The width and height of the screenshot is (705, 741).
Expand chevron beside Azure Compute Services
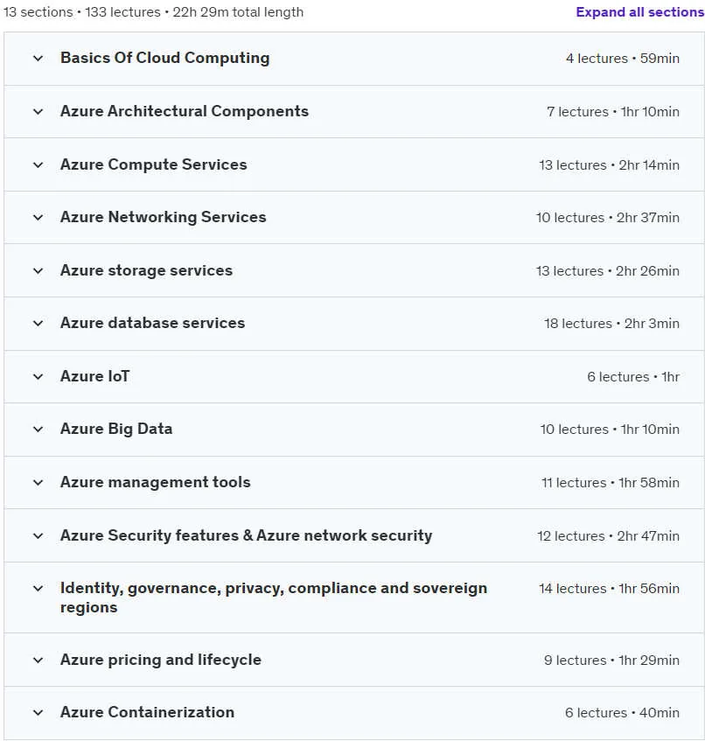point(38,165)
